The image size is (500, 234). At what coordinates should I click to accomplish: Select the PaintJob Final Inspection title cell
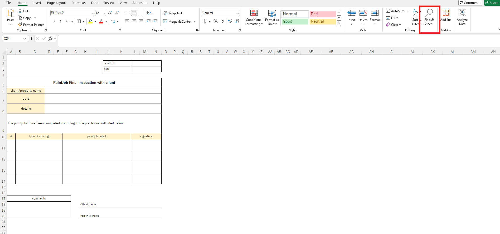[x=84, y=83]
